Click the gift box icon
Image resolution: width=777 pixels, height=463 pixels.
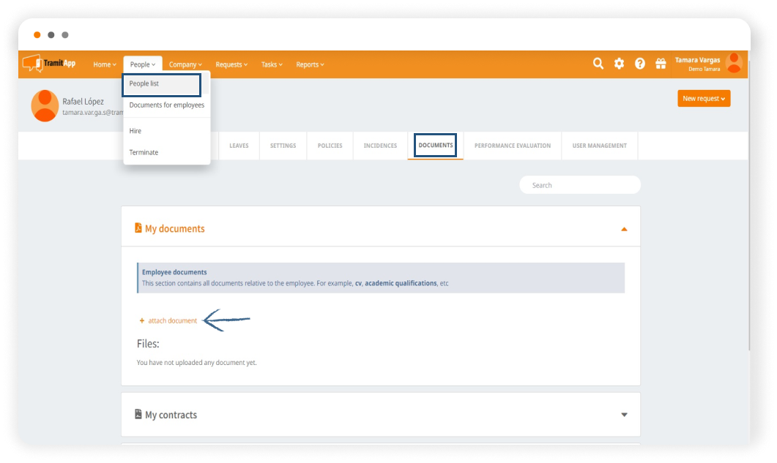tap(661, 64)
